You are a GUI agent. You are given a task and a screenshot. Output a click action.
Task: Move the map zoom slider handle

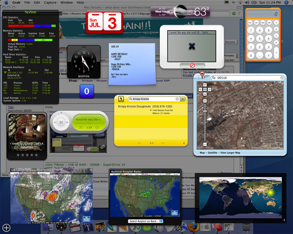tap(205, 111)
